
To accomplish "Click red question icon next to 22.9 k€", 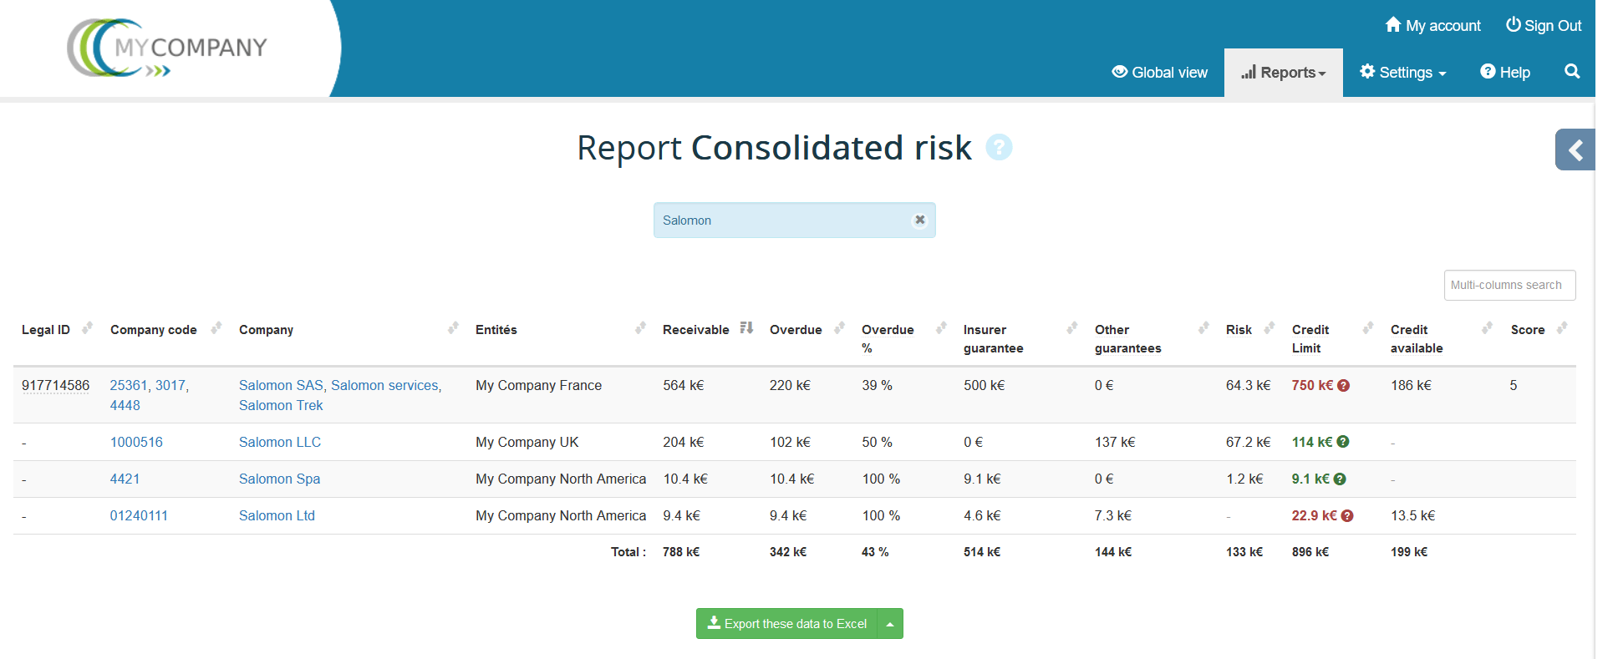I will [1347, 516].
